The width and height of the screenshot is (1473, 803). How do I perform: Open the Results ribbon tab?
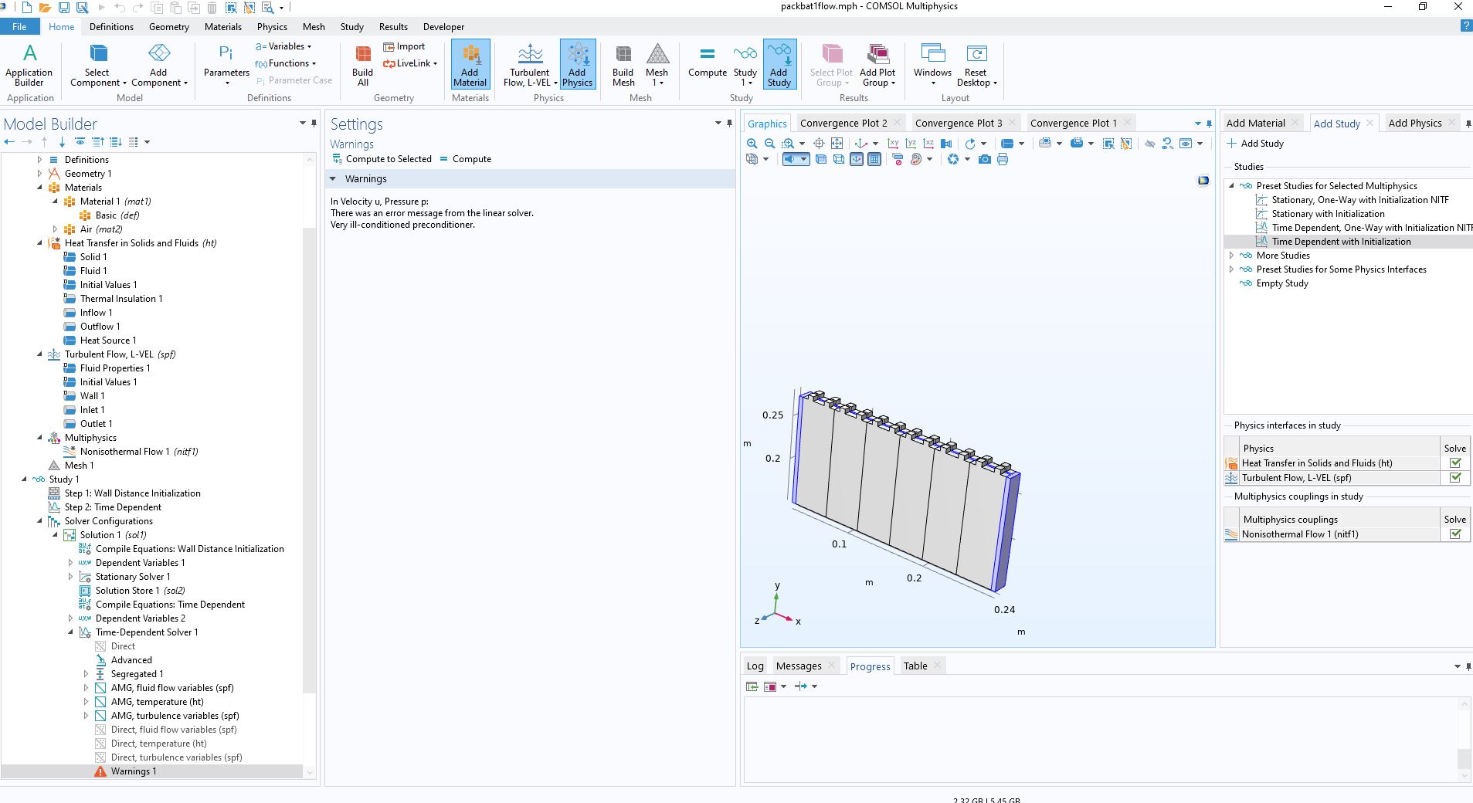point(393,27)
